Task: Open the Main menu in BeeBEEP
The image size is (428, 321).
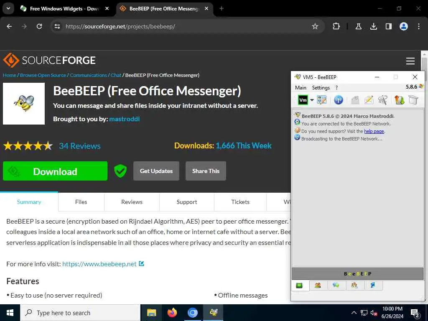Action: coord(301,88)
